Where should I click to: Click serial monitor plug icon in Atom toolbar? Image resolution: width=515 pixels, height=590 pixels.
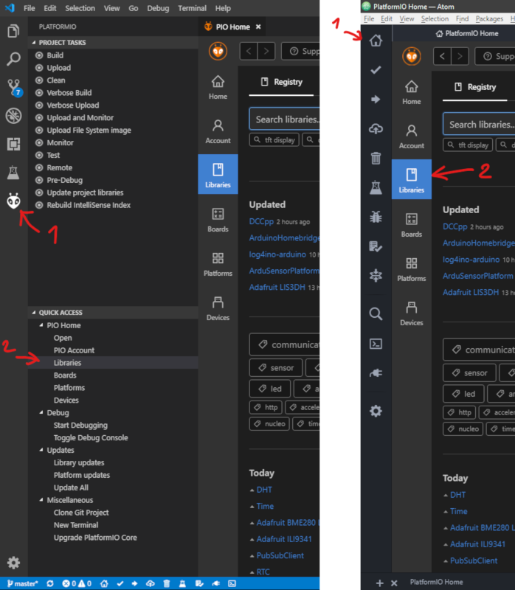[376, 373]
